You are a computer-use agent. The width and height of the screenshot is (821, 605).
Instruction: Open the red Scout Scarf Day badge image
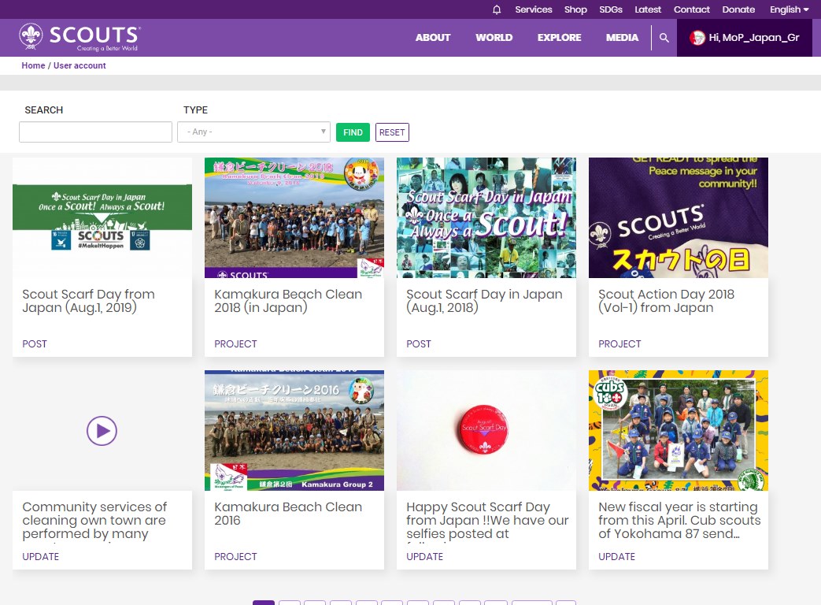(486, 430)
